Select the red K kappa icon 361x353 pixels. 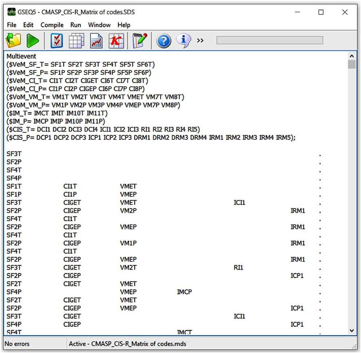116,40
